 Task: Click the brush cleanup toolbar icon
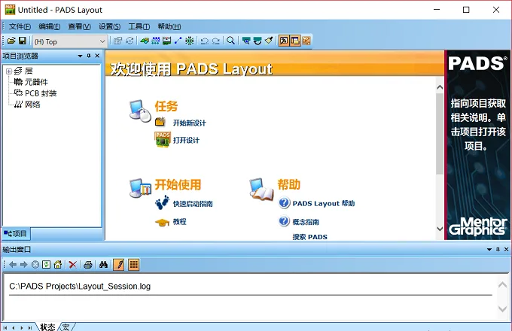[269, 41]
